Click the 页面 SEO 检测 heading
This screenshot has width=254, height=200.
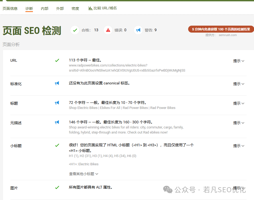(32, 30)
